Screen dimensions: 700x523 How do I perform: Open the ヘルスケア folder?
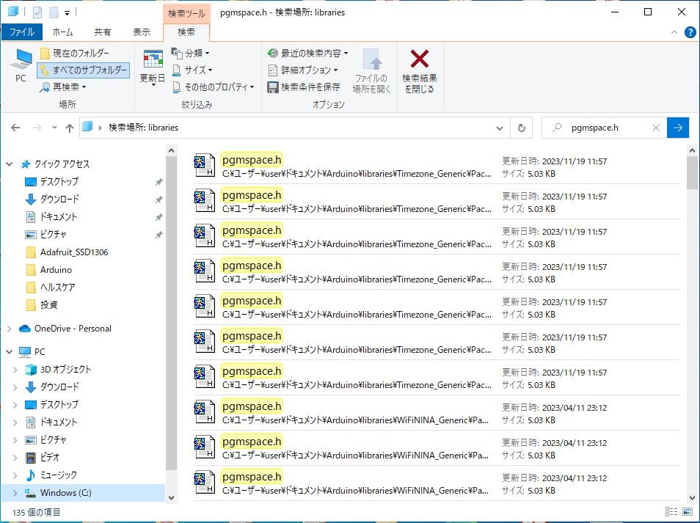tap(57, 287)
